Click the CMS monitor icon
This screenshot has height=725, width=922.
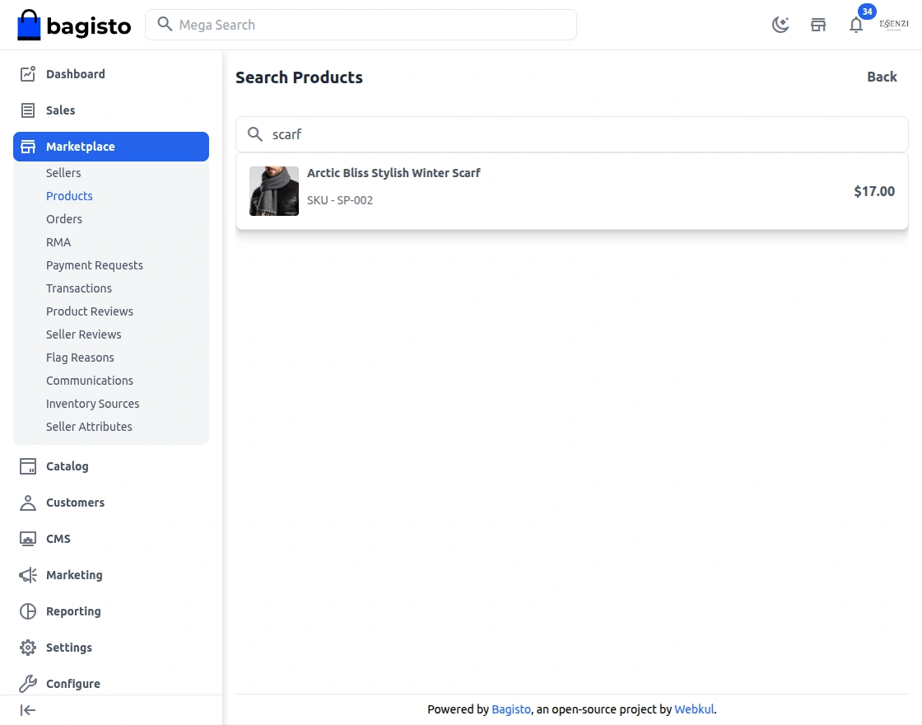click(28, 539)
